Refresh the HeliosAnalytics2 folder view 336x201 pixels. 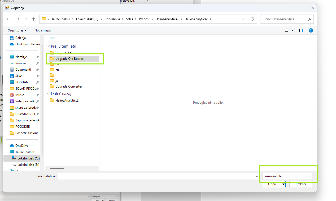(x=252, y=19)
